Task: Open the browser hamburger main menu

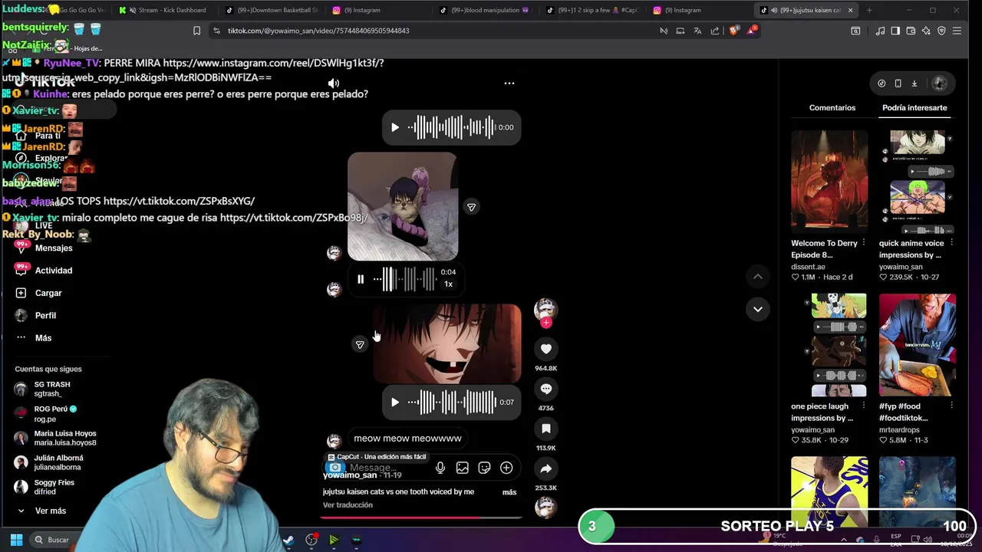Action: pos(957,31)
